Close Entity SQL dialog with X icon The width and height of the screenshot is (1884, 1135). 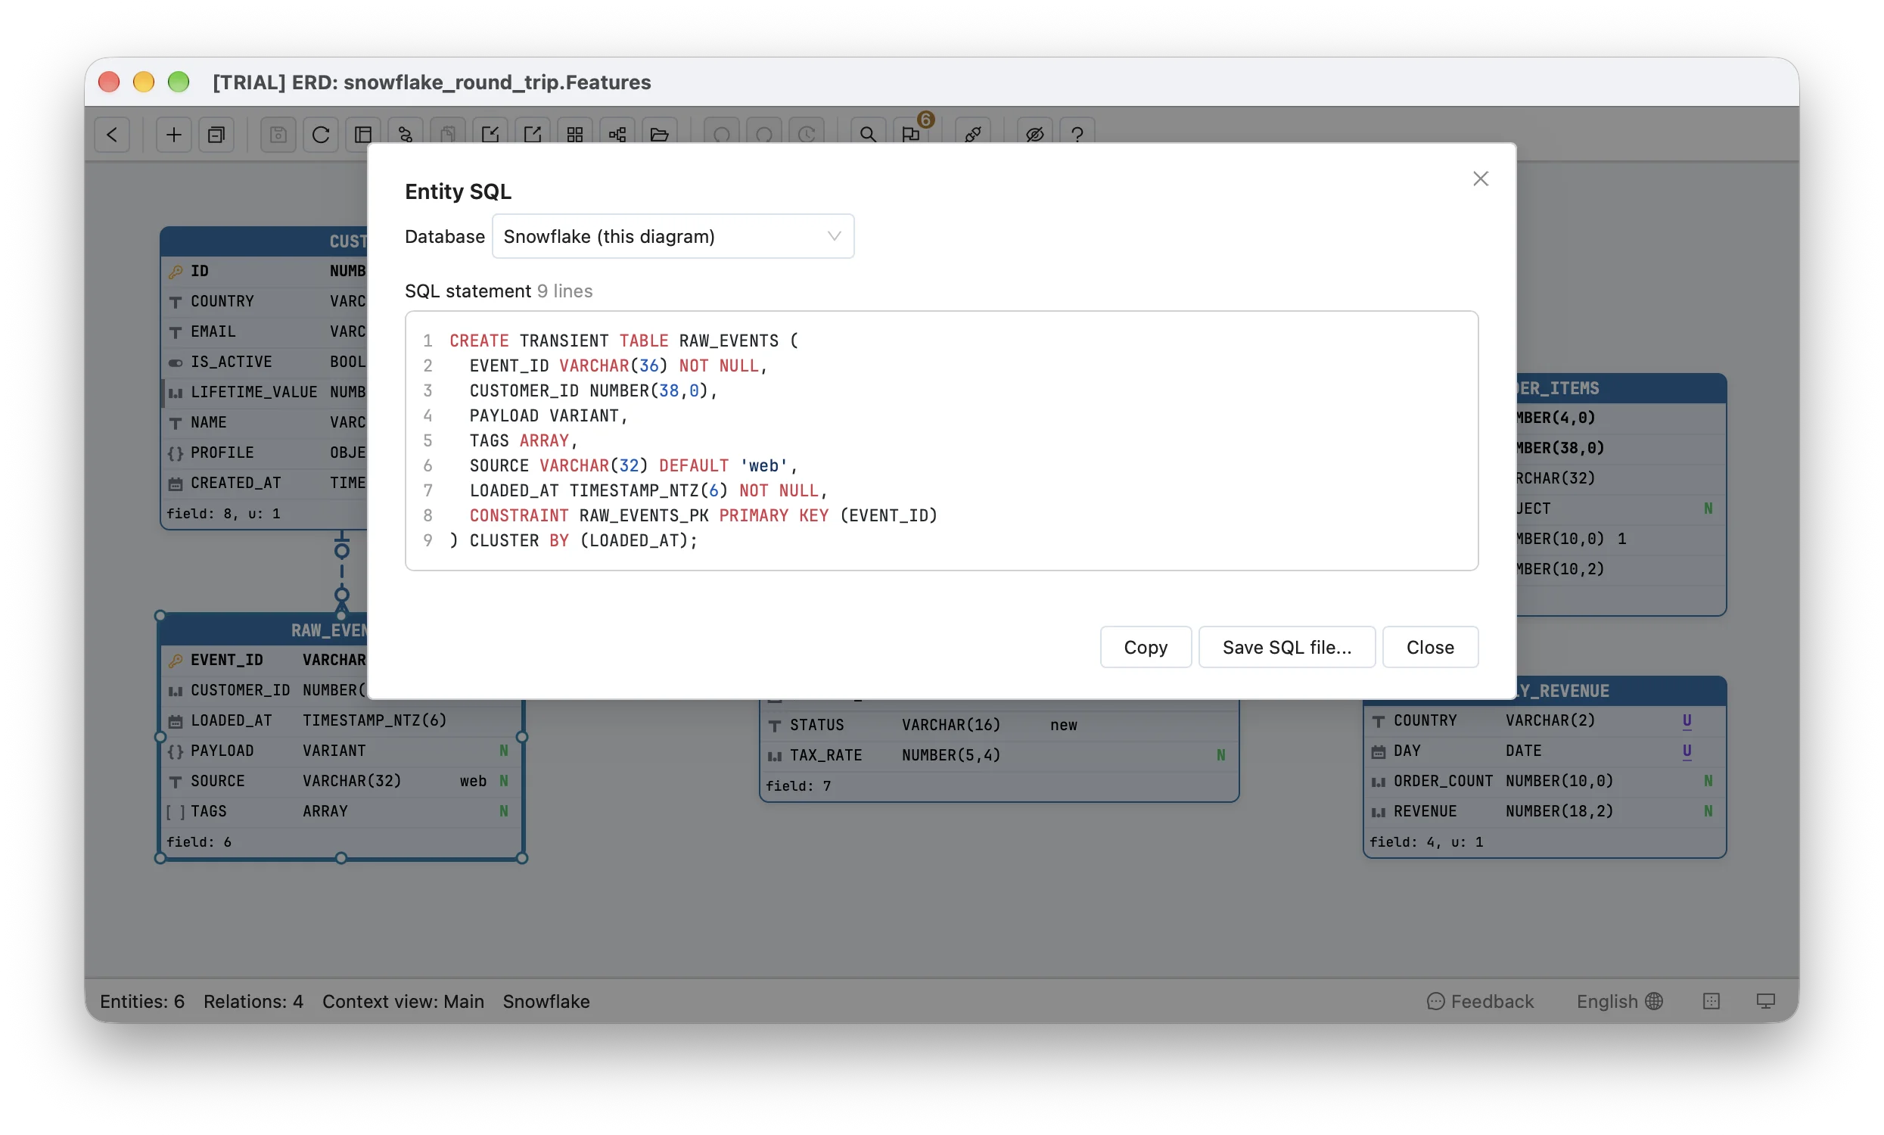click(x=1480, y=179)
